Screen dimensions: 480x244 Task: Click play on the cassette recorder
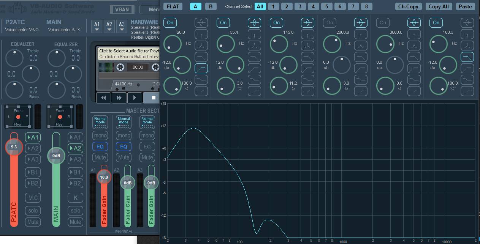tap(135, 98)
